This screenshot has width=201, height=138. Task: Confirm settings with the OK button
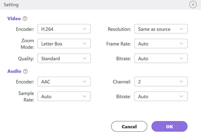(169, 126)
